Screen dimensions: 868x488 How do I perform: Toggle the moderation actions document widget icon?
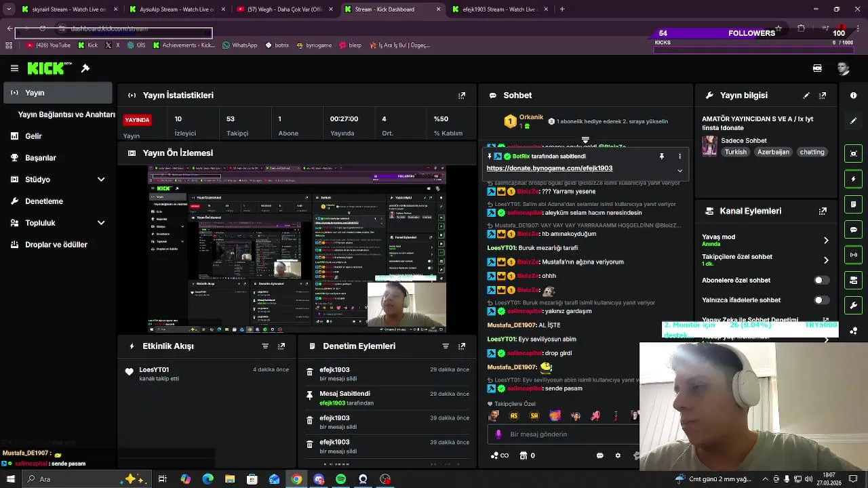tap(853, 204)
